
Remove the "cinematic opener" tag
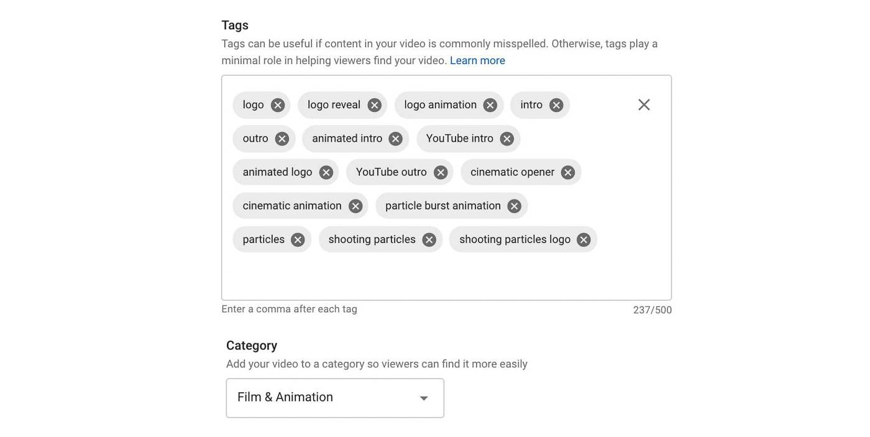pos(567,172)
